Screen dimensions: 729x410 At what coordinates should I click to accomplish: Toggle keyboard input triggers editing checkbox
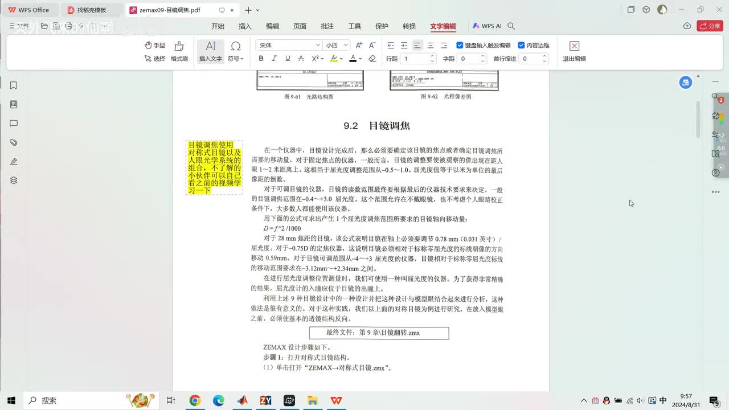click(x=460, y=45)
